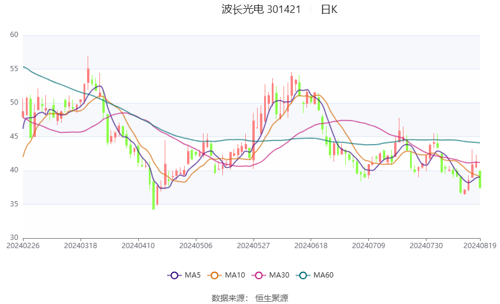The width and height of the screenshot is (500, 304).
Task: Click the 日K label in title
Action: click(x=329, y=9)
